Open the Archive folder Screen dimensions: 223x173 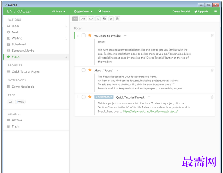[x=36, y=120]
